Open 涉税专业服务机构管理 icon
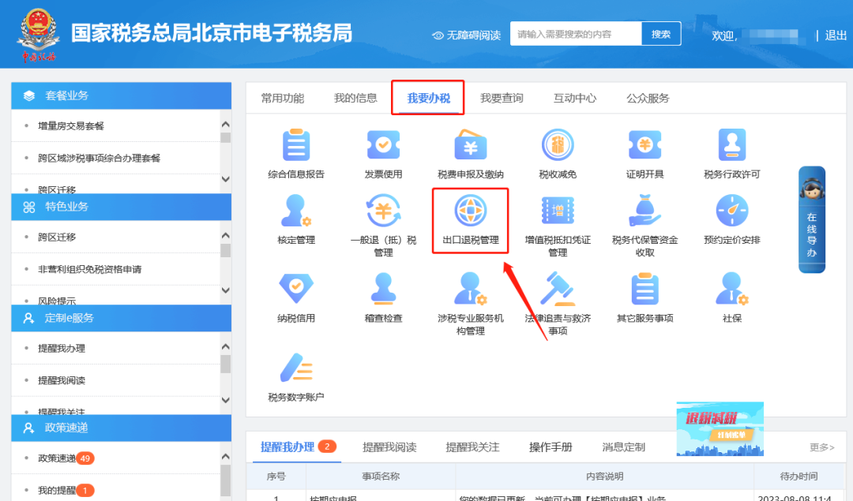The height and width of the screenshot is (501, 853). [471, 289]
